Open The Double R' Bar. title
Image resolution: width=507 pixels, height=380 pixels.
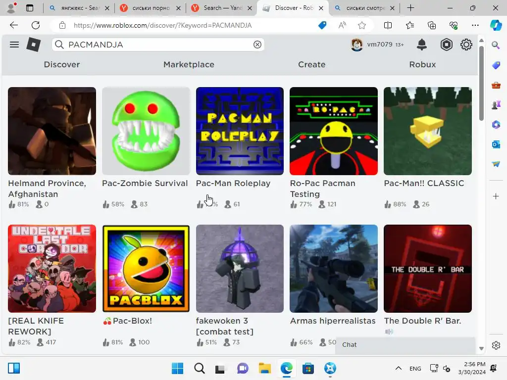point(423,321)
